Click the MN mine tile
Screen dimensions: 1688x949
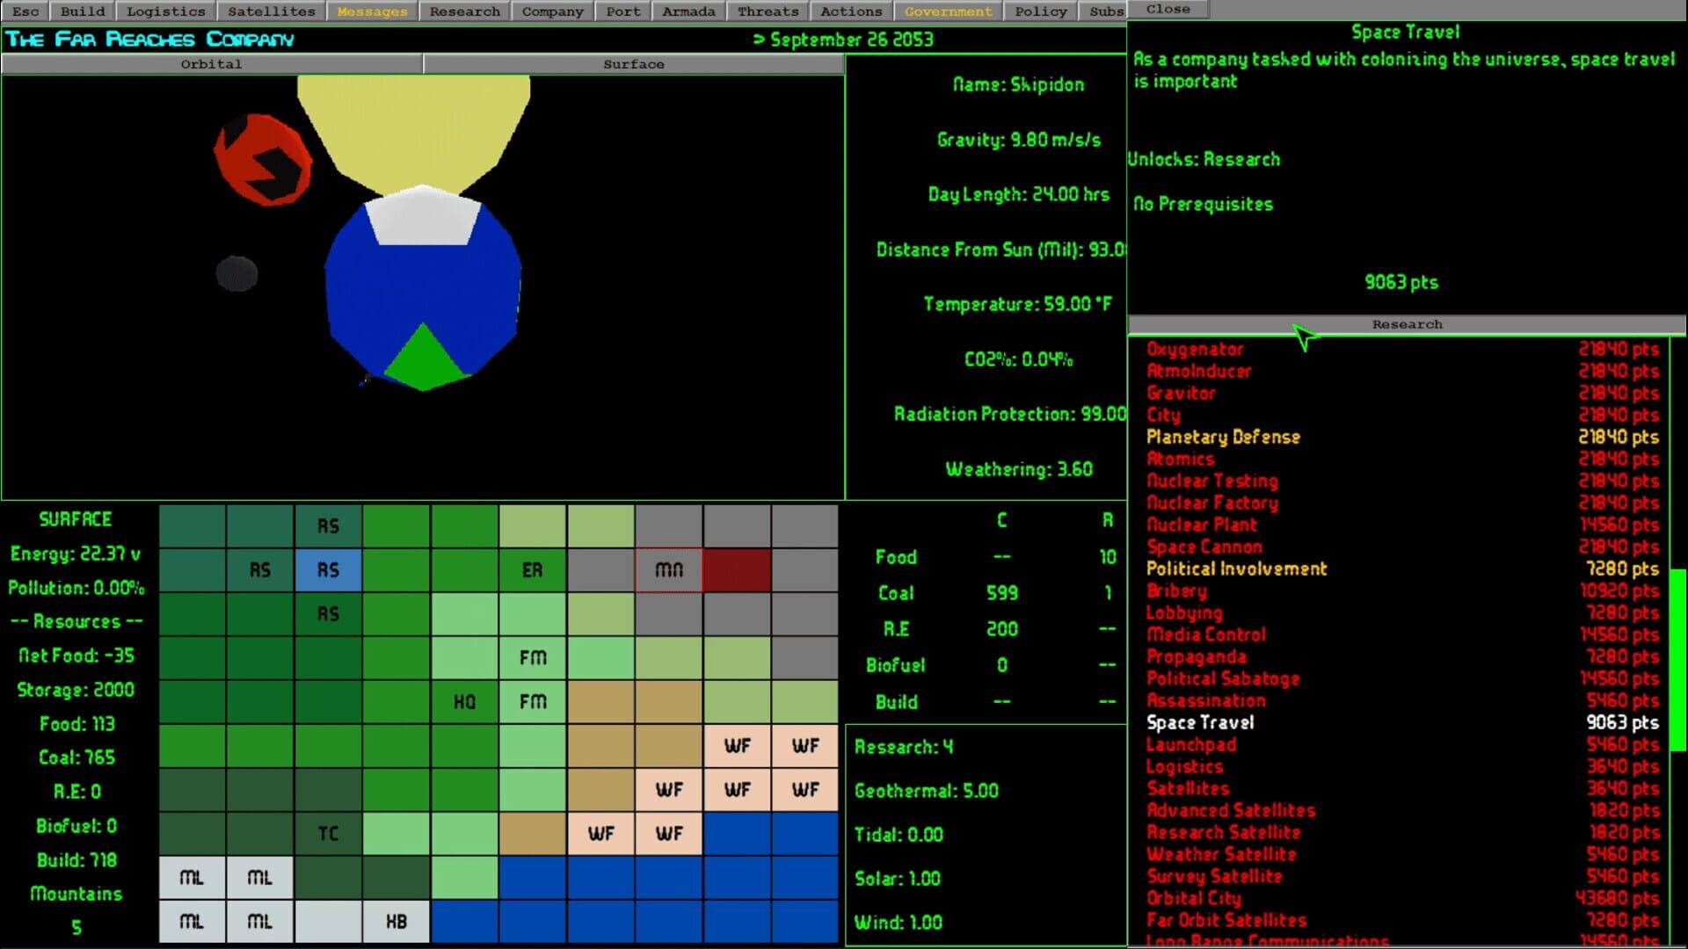pos(669,570)
